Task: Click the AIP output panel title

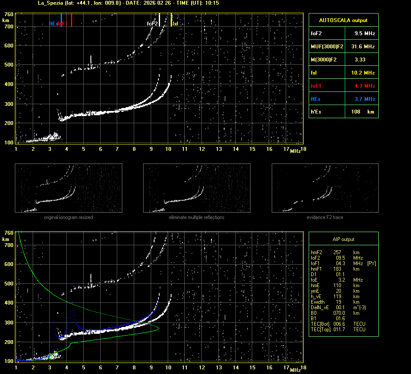Action: pyautogui.click(x=343, y=239)
